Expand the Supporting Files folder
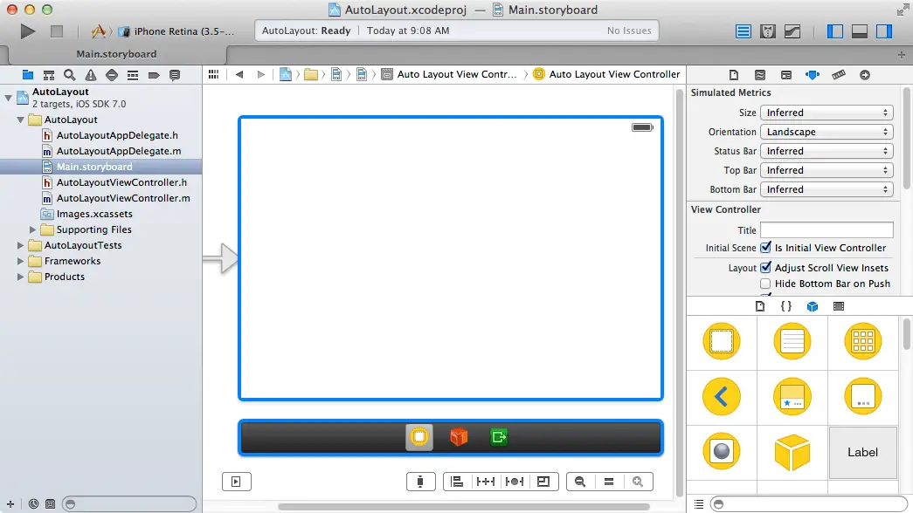This screenshot has width=913, height=513. pyautogui.click(x=34, y=229)
